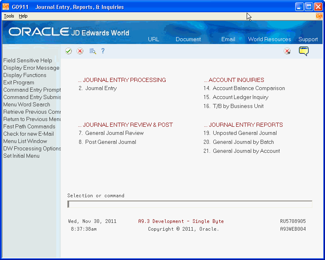Open the URL banner link
Viewport: 325px width, 260px height.
point(154,40)
